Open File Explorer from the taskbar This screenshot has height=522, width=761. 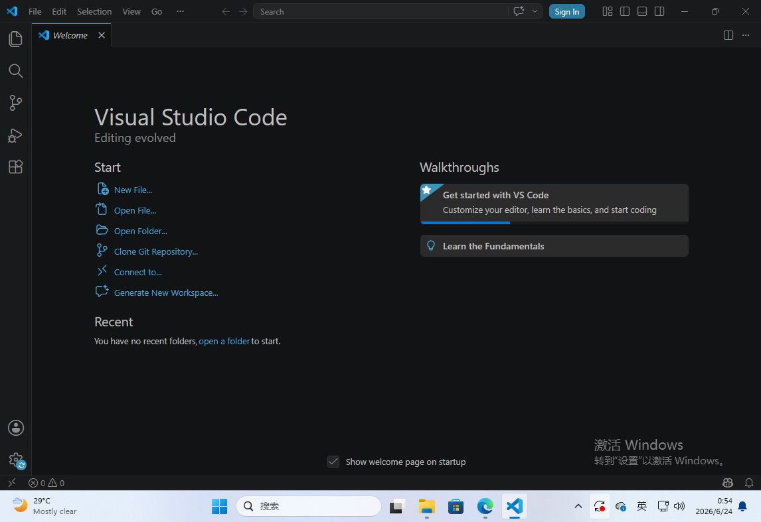tap(426, 506)
